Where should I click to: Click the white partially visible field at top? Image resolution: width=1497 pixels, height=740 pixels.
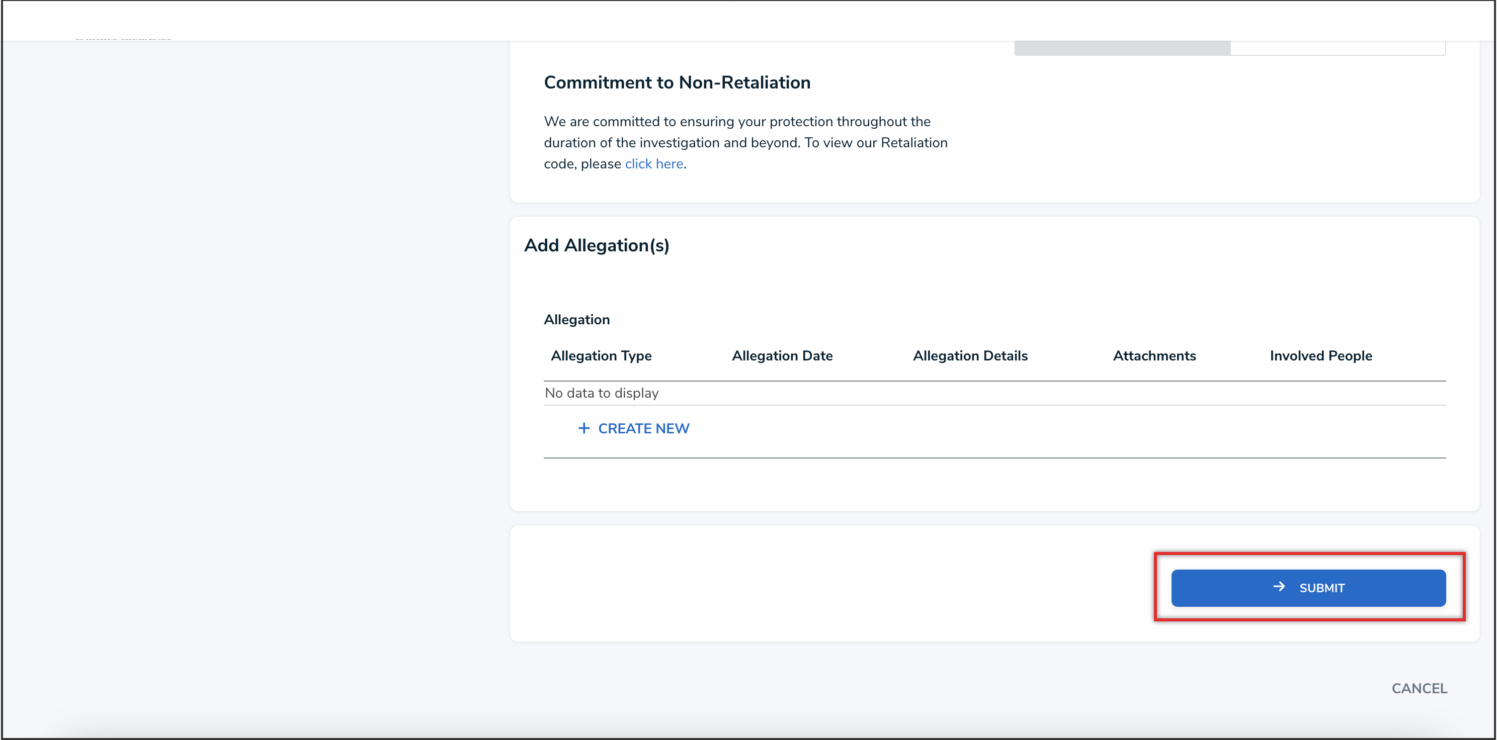(1337, 48)
